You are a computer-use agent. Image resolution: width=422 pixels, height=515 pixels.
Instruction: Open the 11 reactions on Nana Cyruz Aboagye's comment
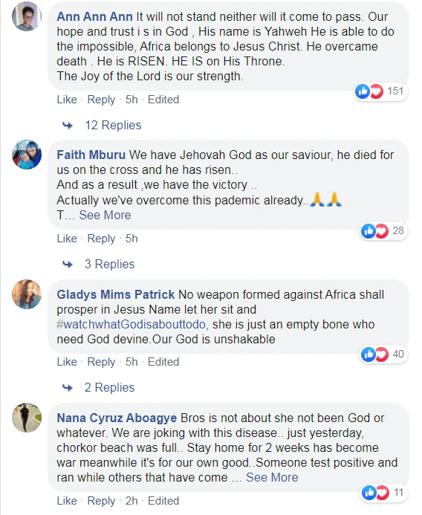[384, 493]
